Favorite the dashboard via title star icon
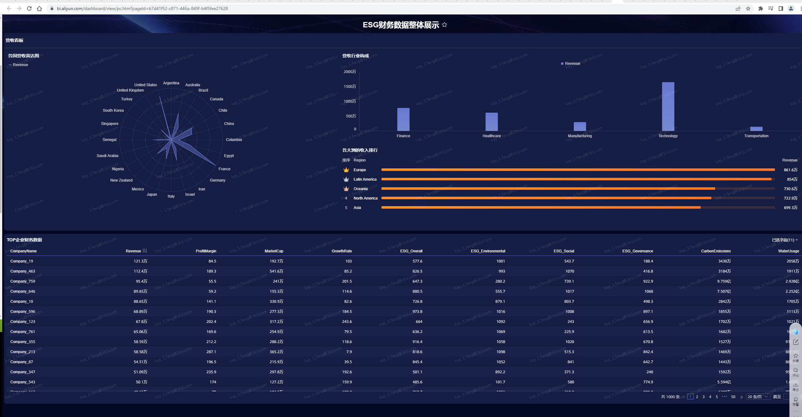Viewport: 802px width, 417px height. 444,25
